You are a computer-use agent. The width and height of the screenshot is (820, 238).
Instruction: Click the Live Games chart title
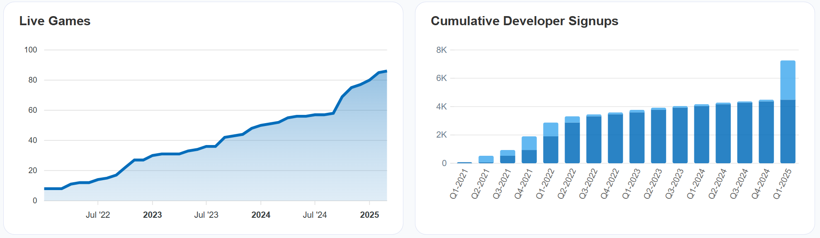pyautogui.click(x=55, y=21)
